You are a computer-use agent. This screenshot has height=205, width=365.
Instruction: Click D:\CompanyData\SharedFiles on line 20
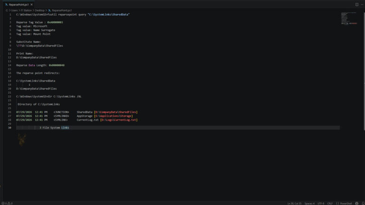[x=36, y=89]
